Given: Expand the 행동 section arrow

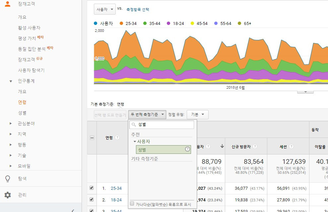Looking at the screenshot, I should (11, 145).
